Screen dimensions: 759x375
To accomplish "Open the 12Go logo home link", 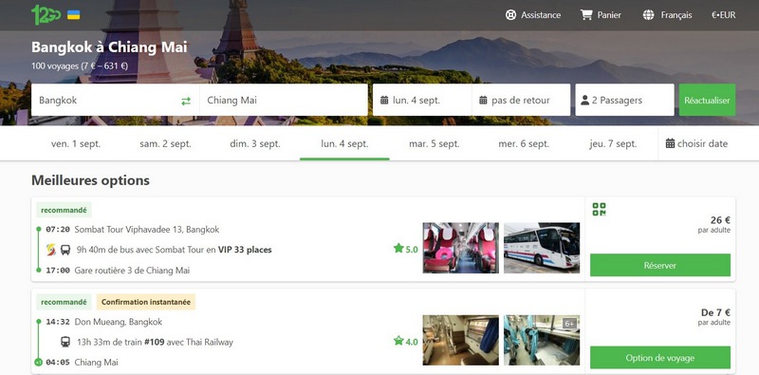I will pyautogui.click(x=46, y=15).
